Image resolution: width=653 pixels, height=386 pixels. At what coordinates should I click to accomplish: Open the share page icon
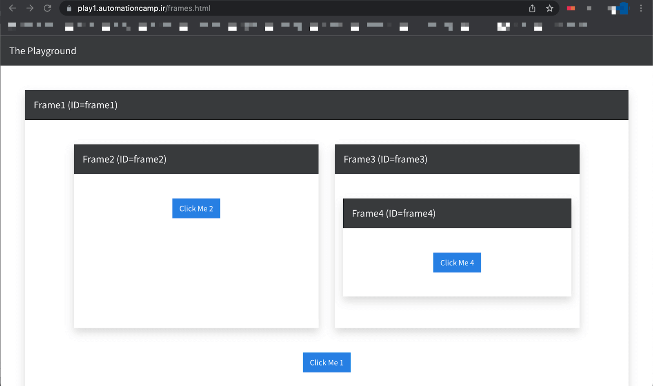click(532, 9)
